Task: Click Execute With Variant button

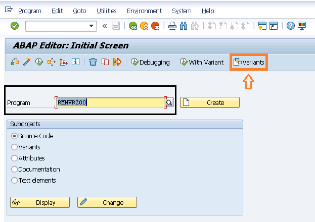Action: pyautogui.click(x=202, y=62)
